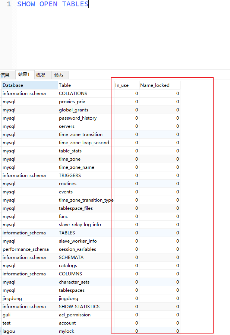The width and height of the screenshot is (230, 335).
Task: Select the mylock table cell
Action: [x=86, y=331]
